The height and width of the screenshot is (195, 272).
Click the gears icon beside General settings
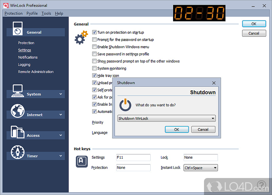click(x=81, y=37)
